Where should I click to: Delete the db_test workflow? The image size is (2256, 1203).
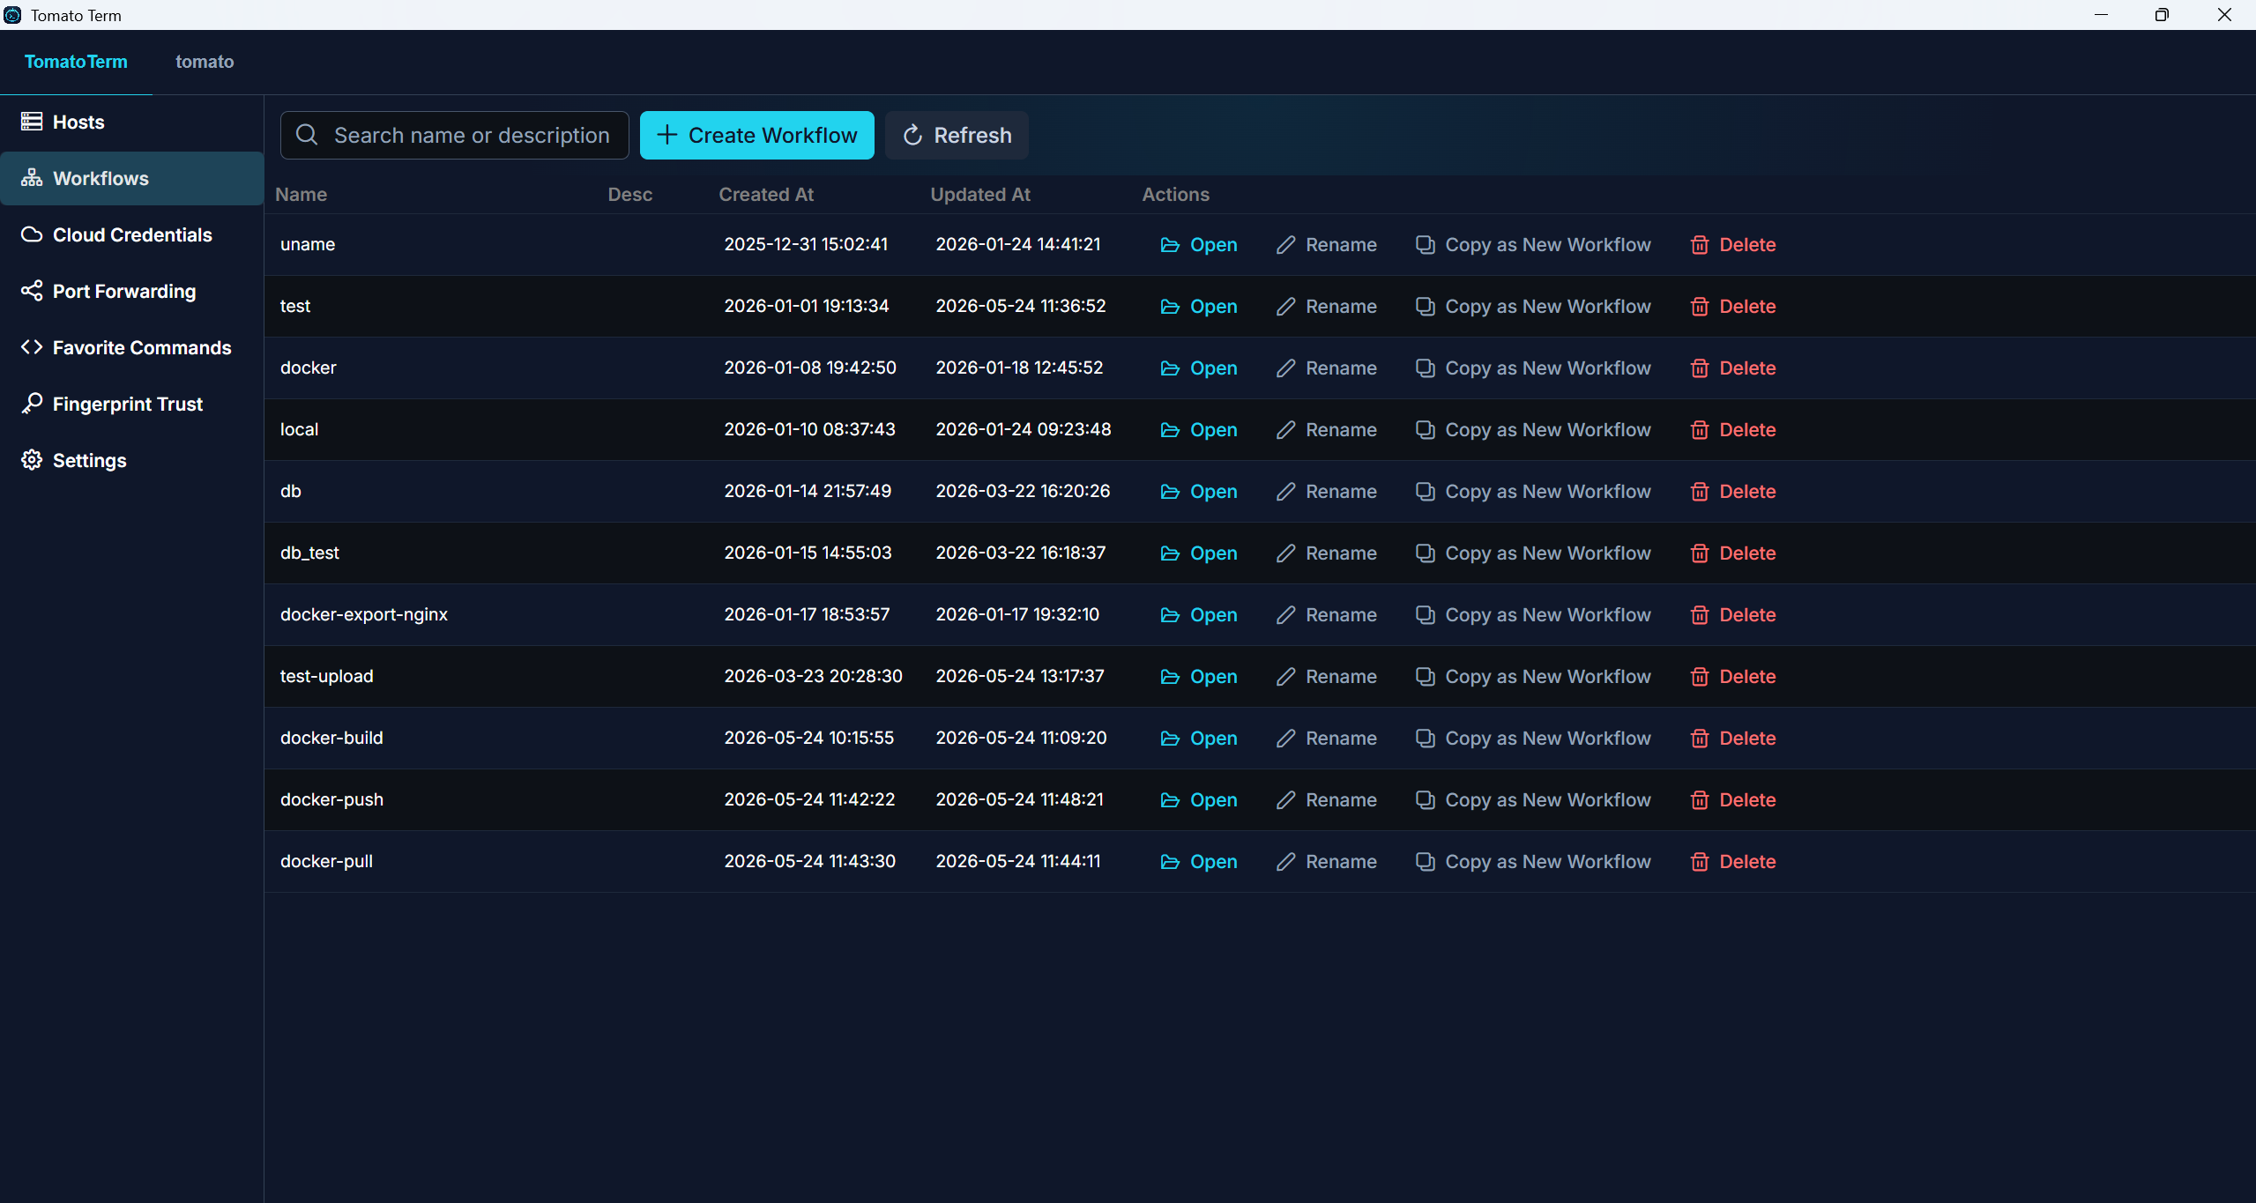(1732, 553)
